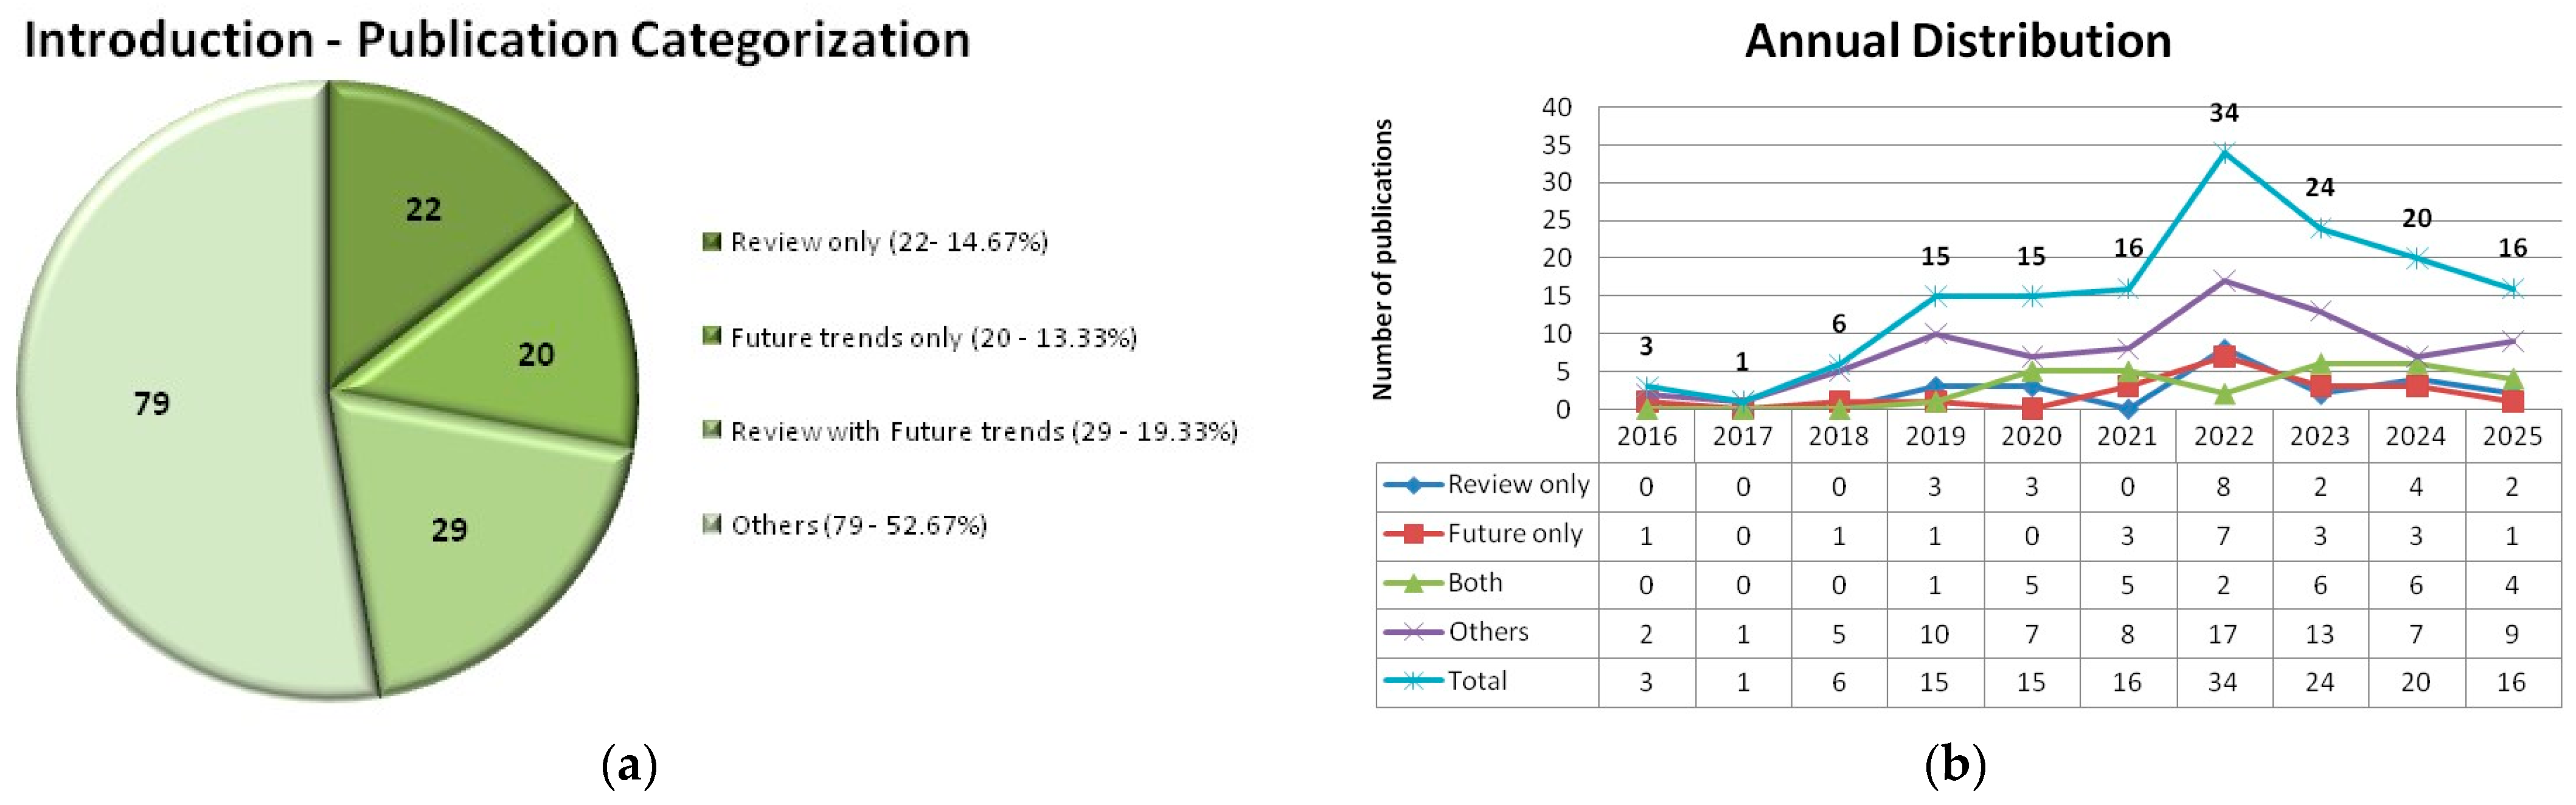Click the cyan Total legend marker in the table
The width and height of the screenshot is (2576, 805).
click(1413, 681)
